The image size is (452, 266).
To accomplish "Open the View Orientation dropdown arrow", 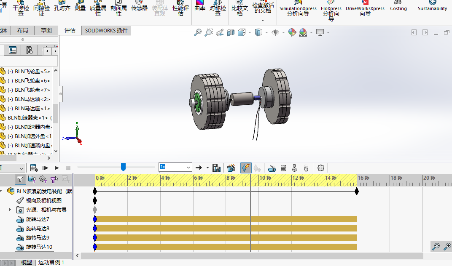I will tap(250, 32).
